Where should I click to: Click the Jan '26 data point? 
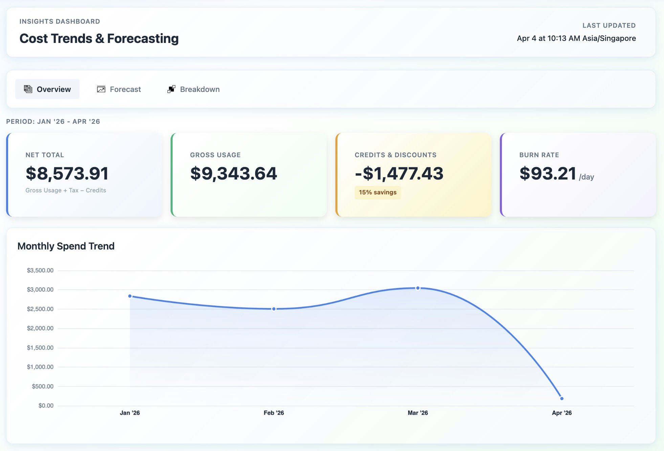pos(130,296)
